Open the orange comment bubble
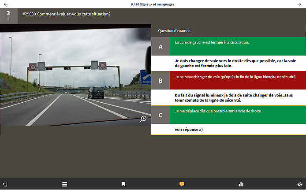Image resolution: width=306 pixels, height=190 pixels. point(182,184)
